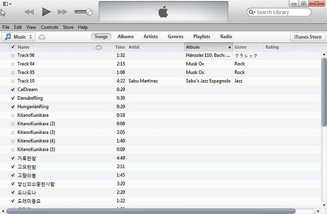This screenshot has height=214, width=327.
Task: Click the Play button
Action: [x=46, y=12]
